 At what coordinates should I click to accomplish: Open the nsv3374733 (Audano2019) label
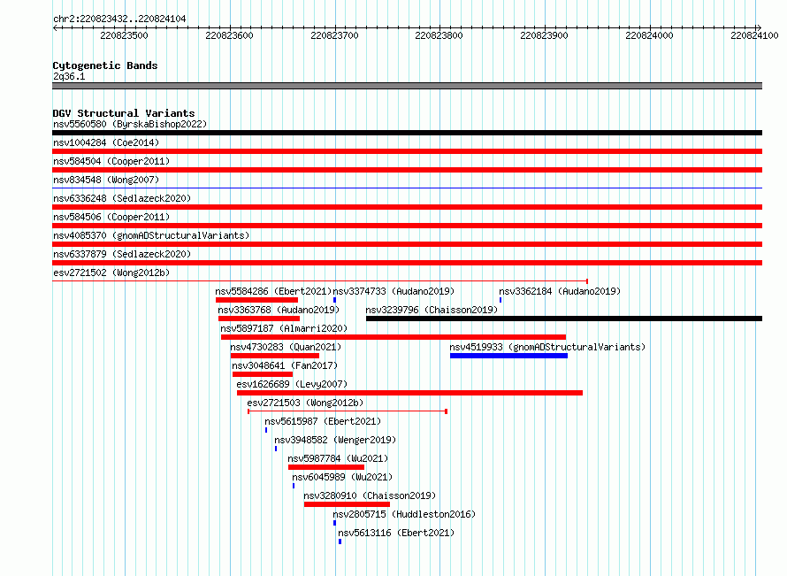(393, 291)
